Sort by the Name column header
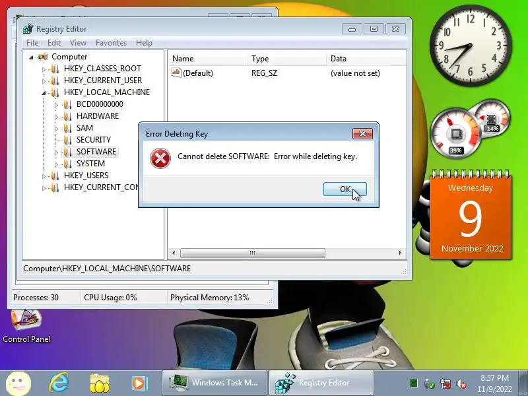 [x=207, y=59]
